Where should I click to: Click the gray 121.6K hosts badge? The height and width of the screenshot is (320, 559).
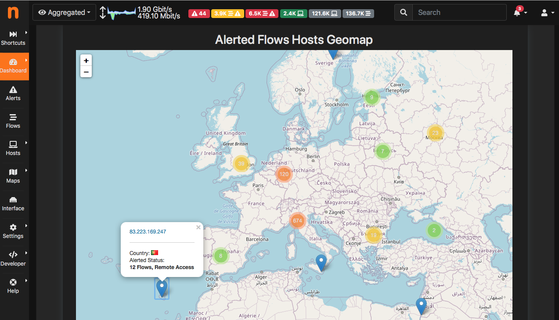(x=325, y=14)
